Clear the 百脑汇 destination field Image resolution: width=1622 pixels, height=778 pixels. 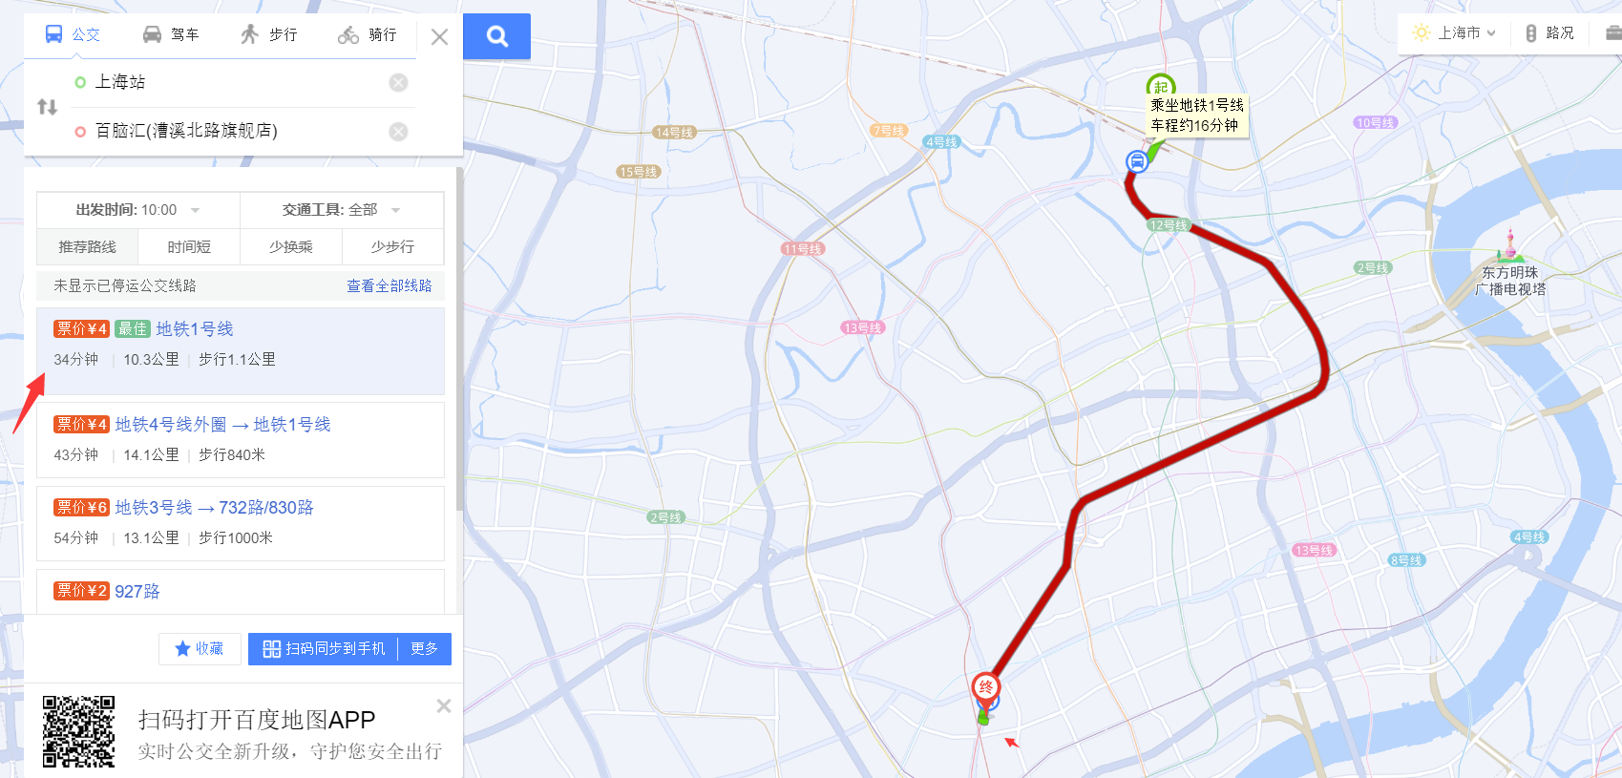click(399, 132)
